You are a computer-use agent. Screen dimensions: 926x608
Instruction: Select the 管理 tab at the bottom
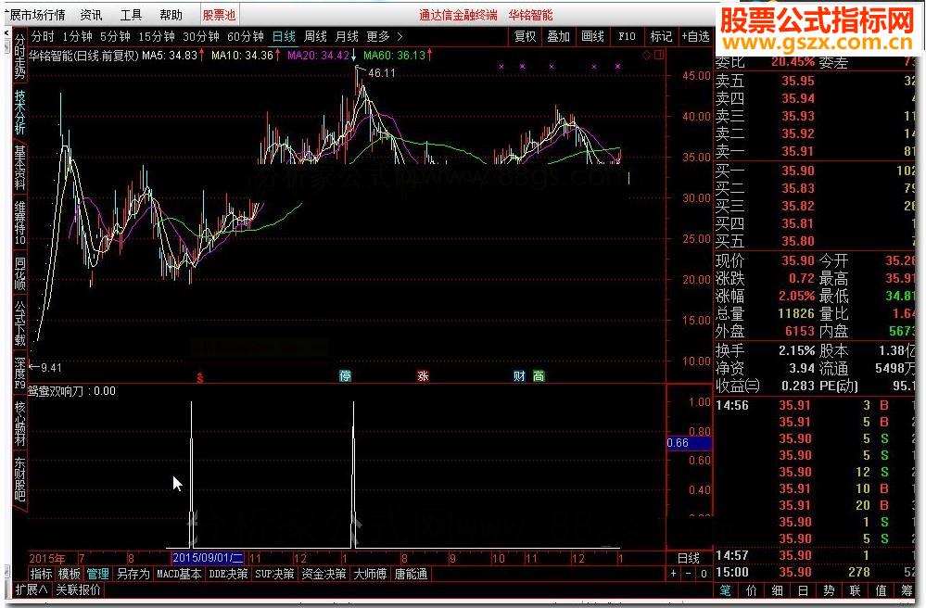98,574
